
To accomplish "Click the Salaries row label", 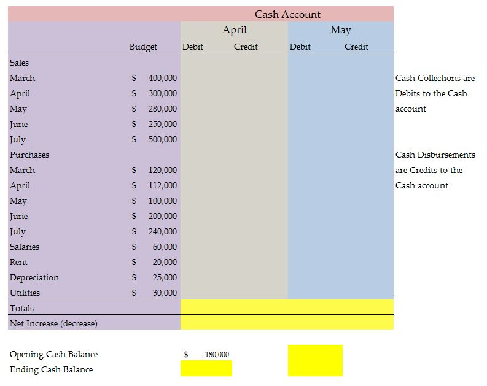I will [25, 247].
